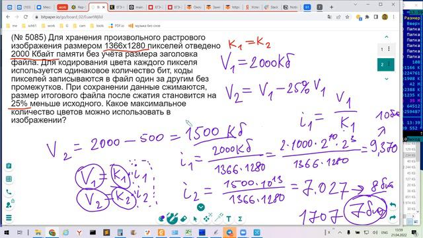The image size is (423, 238).
Task: Switch to the red 'work' tab group
Action: tap(62, 7)
